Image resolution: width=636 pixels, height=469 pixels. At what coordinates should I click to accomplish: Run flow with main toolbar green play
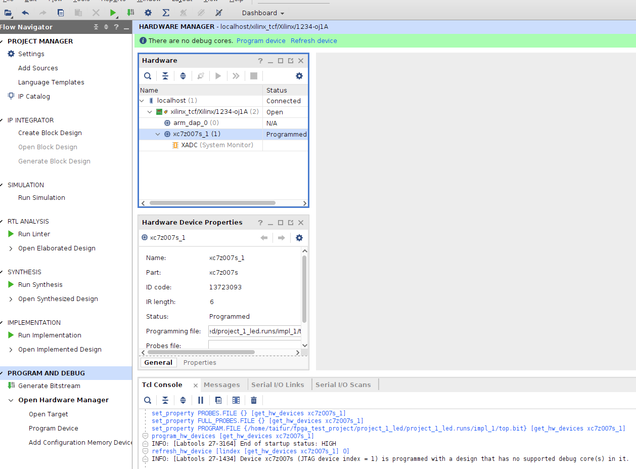click(113, 13)
